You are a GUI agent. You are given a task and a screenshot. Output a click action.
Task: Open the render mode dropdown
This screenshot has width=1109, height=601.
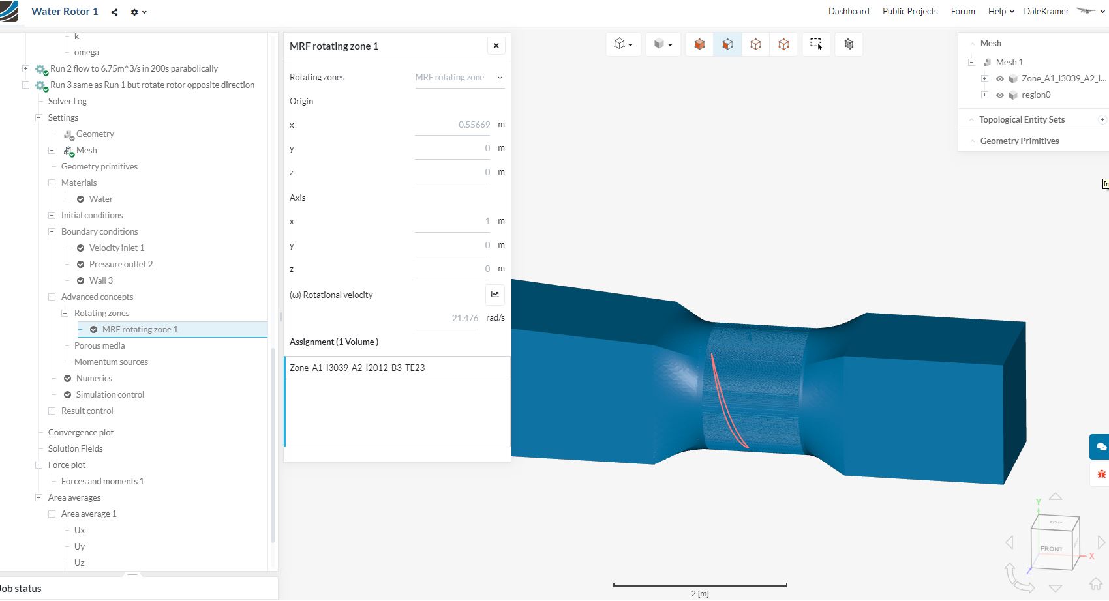[x=663, y=44]
